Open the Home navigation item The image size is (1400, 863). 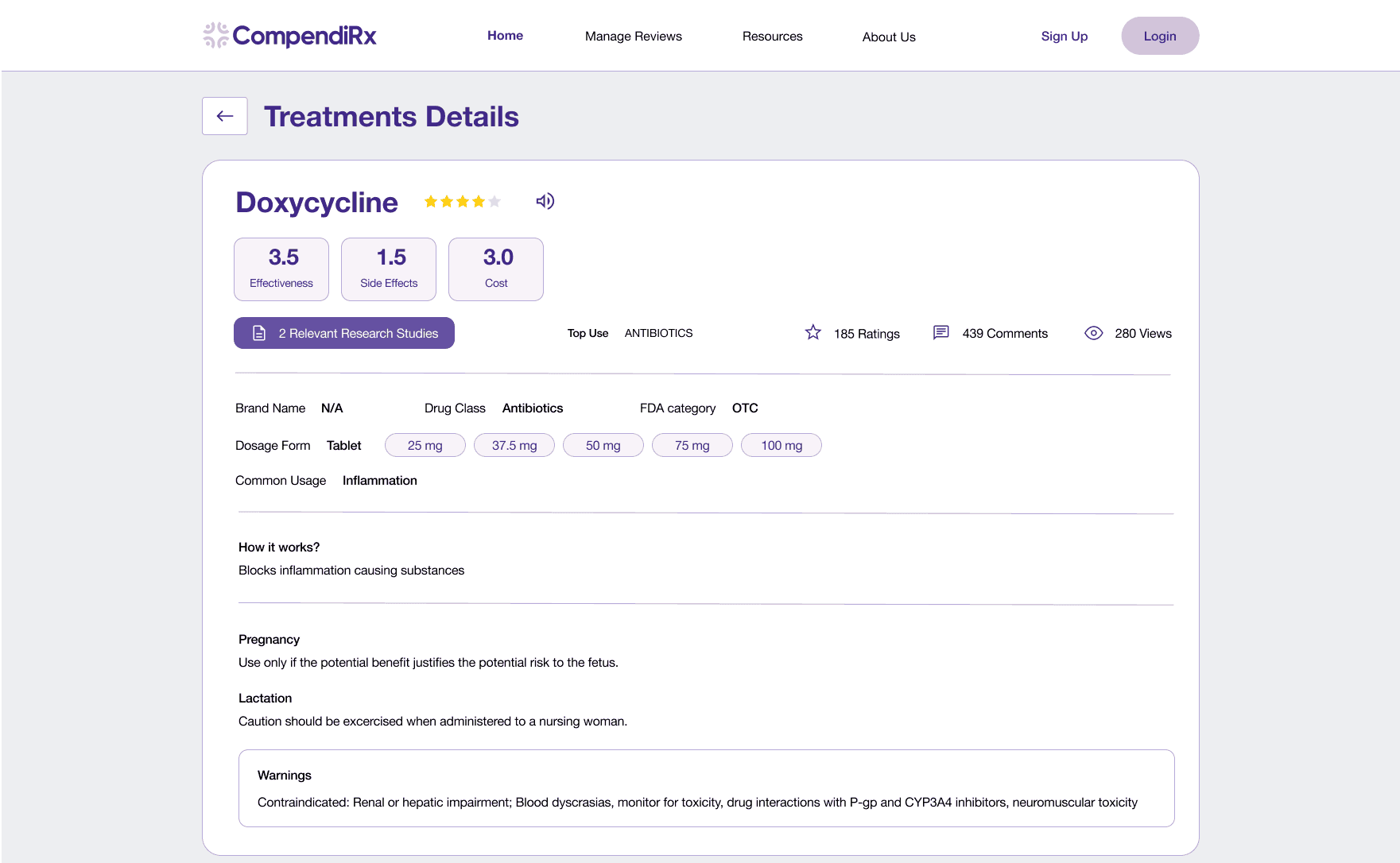[505, 36]
